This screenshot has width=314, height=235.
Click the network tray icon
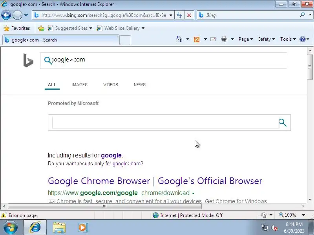[265, 228]
